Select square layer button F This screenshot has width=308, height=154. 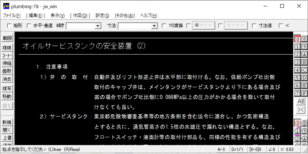[x=304, y=93]
